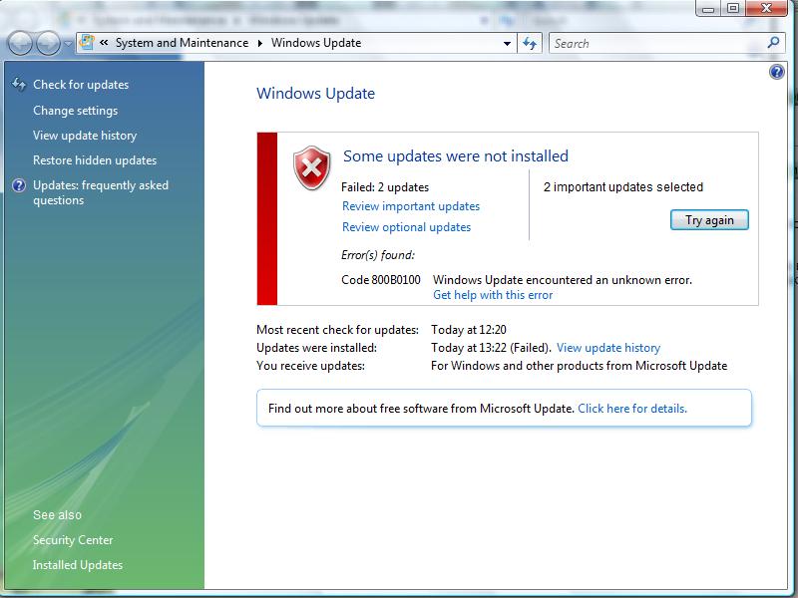The image size is (798, 598).
Task: Click the forward navigation arrow button
Action: [48, 44]
